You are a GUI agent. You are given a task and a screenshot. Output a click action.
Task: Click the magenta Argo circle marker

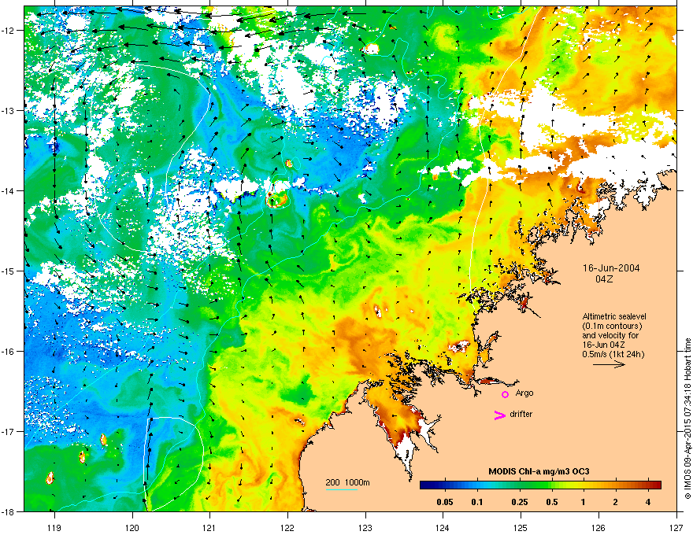(x=505, y=394)
